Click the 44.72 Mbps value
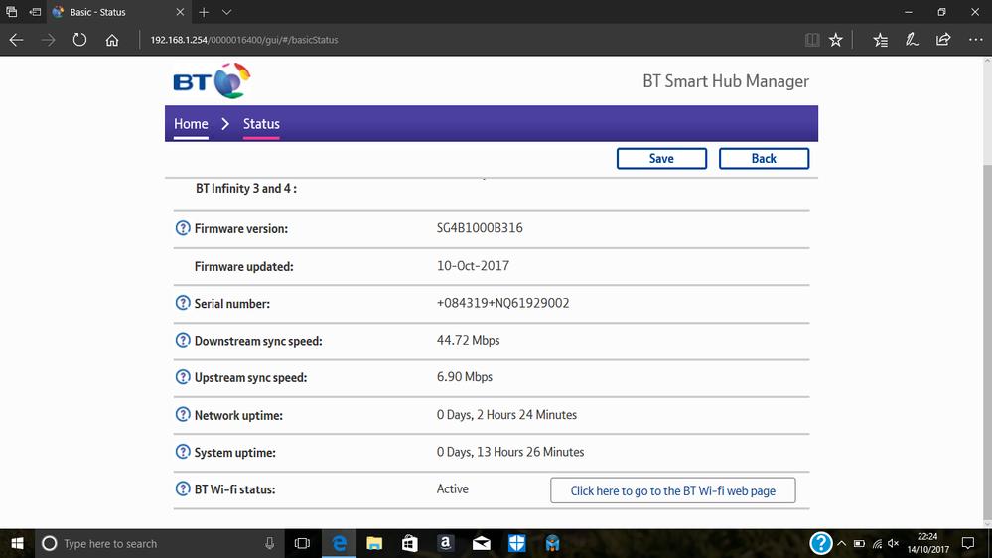 pos(468,341)
